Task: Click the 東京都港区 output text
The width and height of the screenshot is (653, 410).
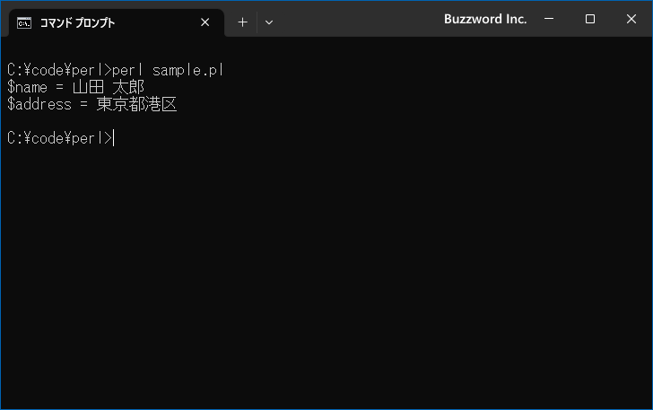Action: click(136, 104)
